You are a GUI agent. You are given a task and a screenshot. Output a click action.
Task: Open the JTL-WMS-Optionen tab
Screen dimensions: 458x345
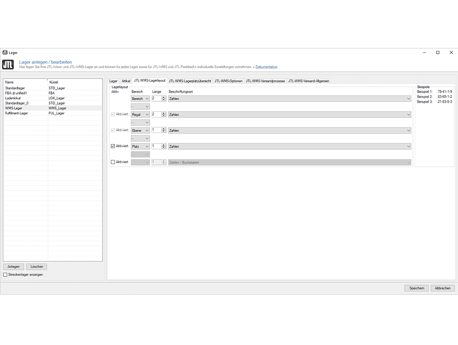(228, 81)
